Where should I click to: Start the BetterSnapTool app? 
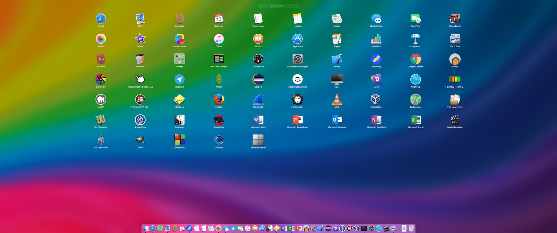click(258, 140)
